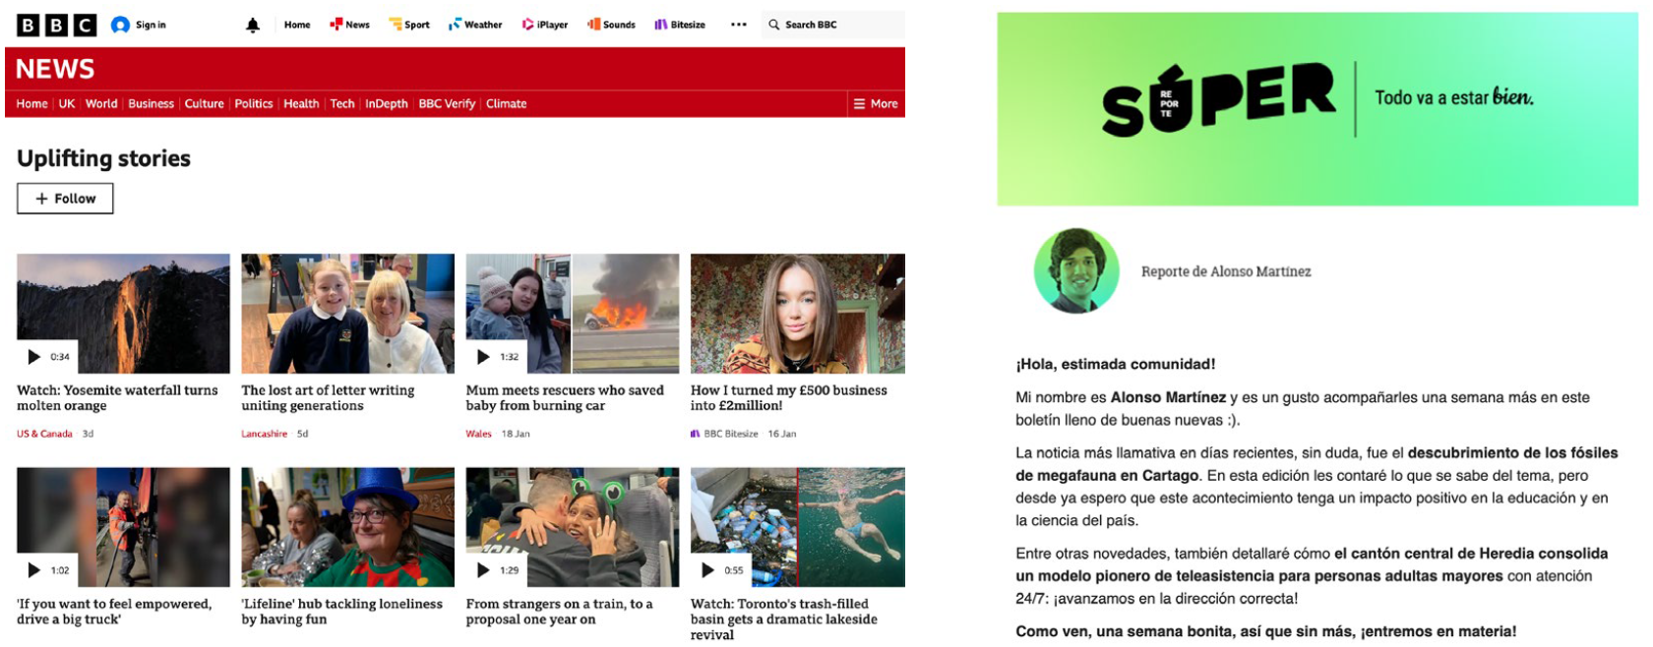The image size is (1653, 647).
Task: Play the burning car rescue video
Action: [x=483, y=357]
